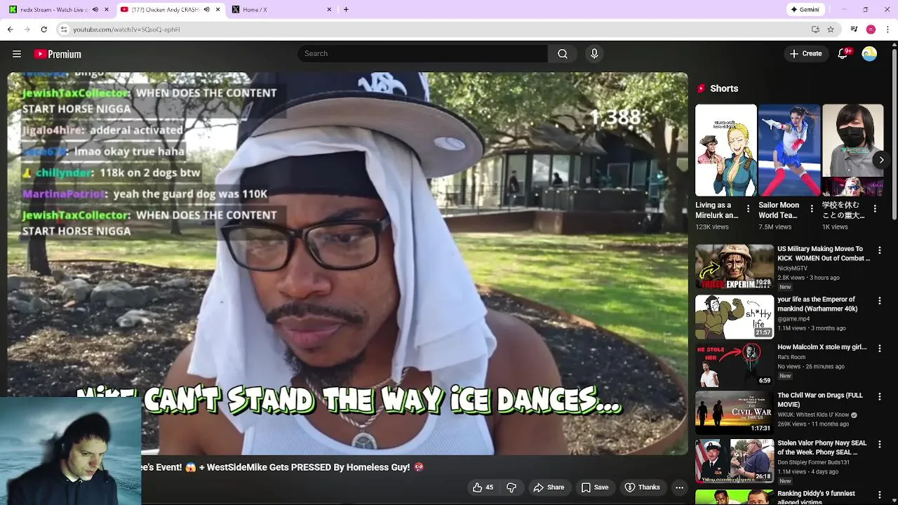Screen dimensions: 898x505
Task: Close the Home / X tab
Action: pyautogui.click(x=330, y=9)
